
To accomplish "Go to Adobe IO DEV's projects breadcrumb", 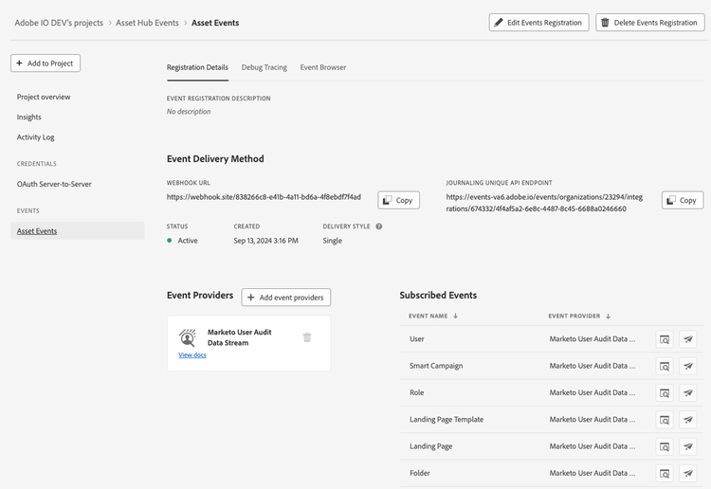I will [x=59, y=23].
